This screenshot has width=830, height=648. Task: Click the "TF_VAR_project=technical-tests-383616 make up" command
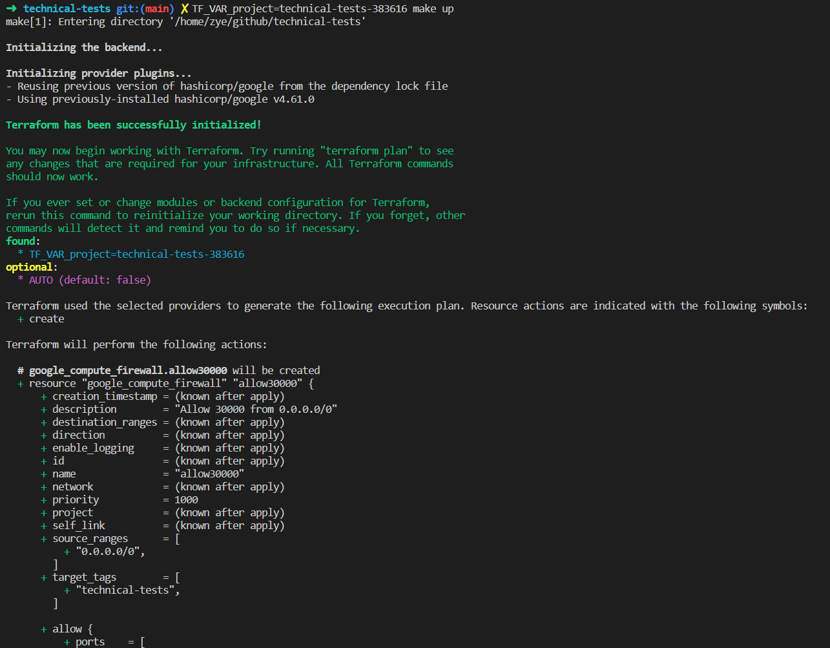click(x=322, y=8)
